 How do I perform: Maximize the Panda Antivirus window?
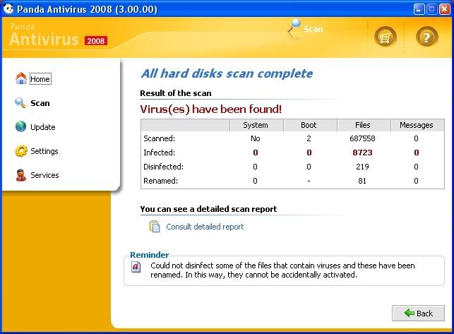coord(431,9)
